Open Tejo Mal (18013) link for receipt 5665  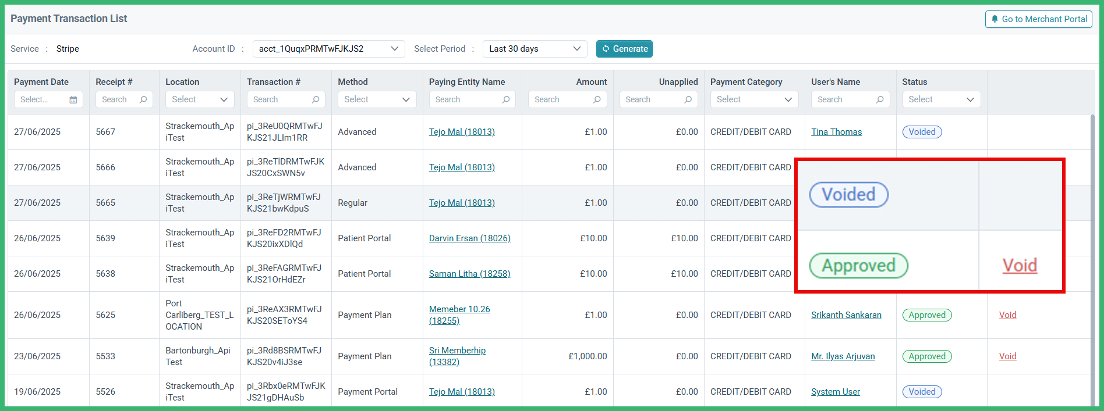[x=462, y=203]
